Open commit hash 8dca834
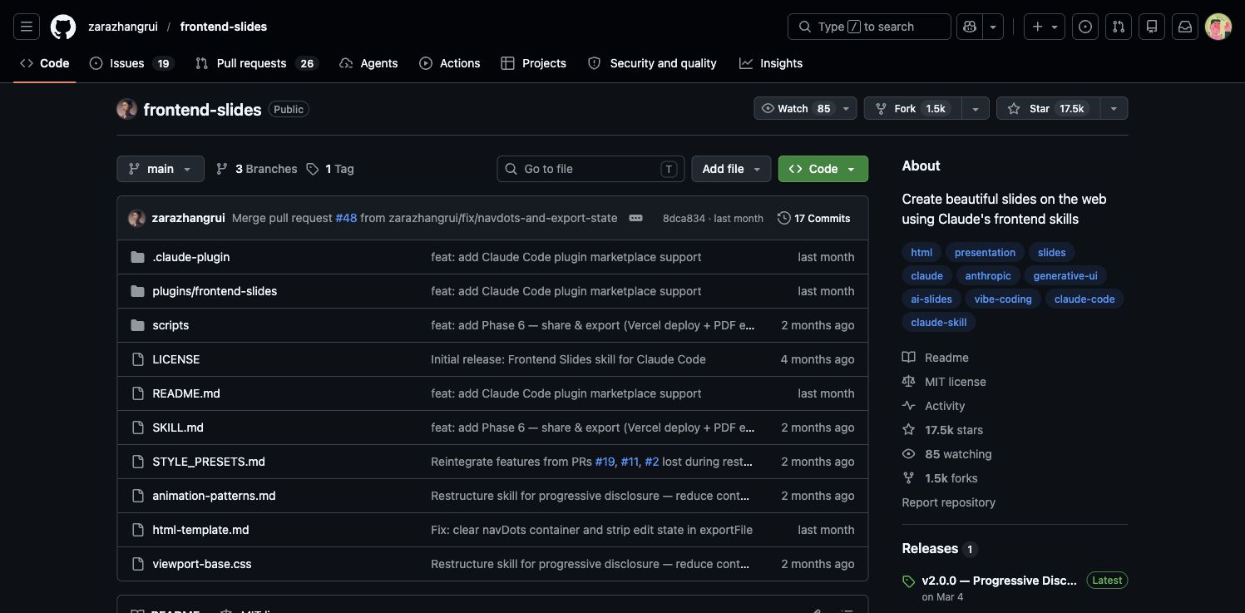The width and height of the screenshot is (1245, 613). point(684,219)
